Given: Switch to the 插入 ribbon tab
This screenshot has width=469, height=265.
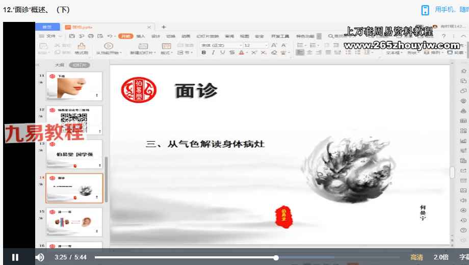Looking at the screenshot, I should pos(140,36).
